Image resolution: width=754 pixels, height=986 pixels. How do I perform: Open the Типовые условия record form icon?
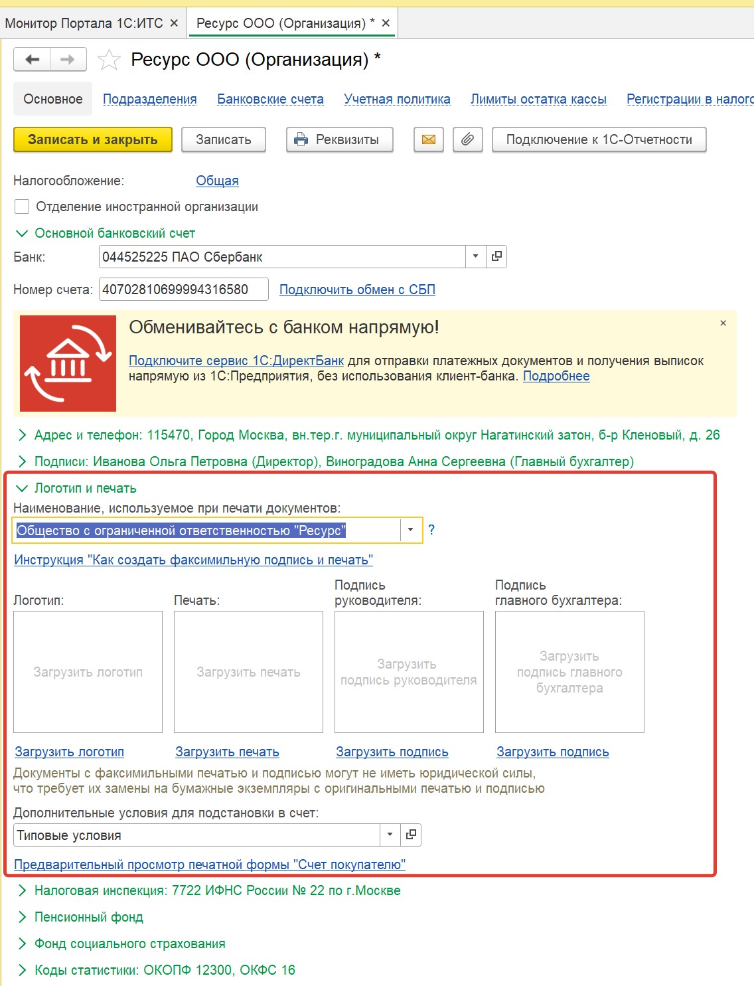click(x=412, y=835)
